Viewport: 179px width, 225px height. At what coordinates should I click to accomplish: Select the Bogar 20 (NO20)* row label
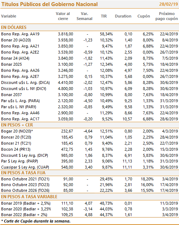click(17, 131)
